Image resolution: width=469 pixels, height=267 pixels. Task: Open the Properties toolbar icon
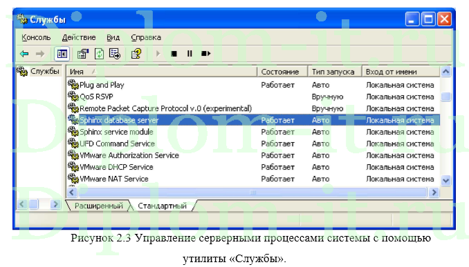pos(83,54)
